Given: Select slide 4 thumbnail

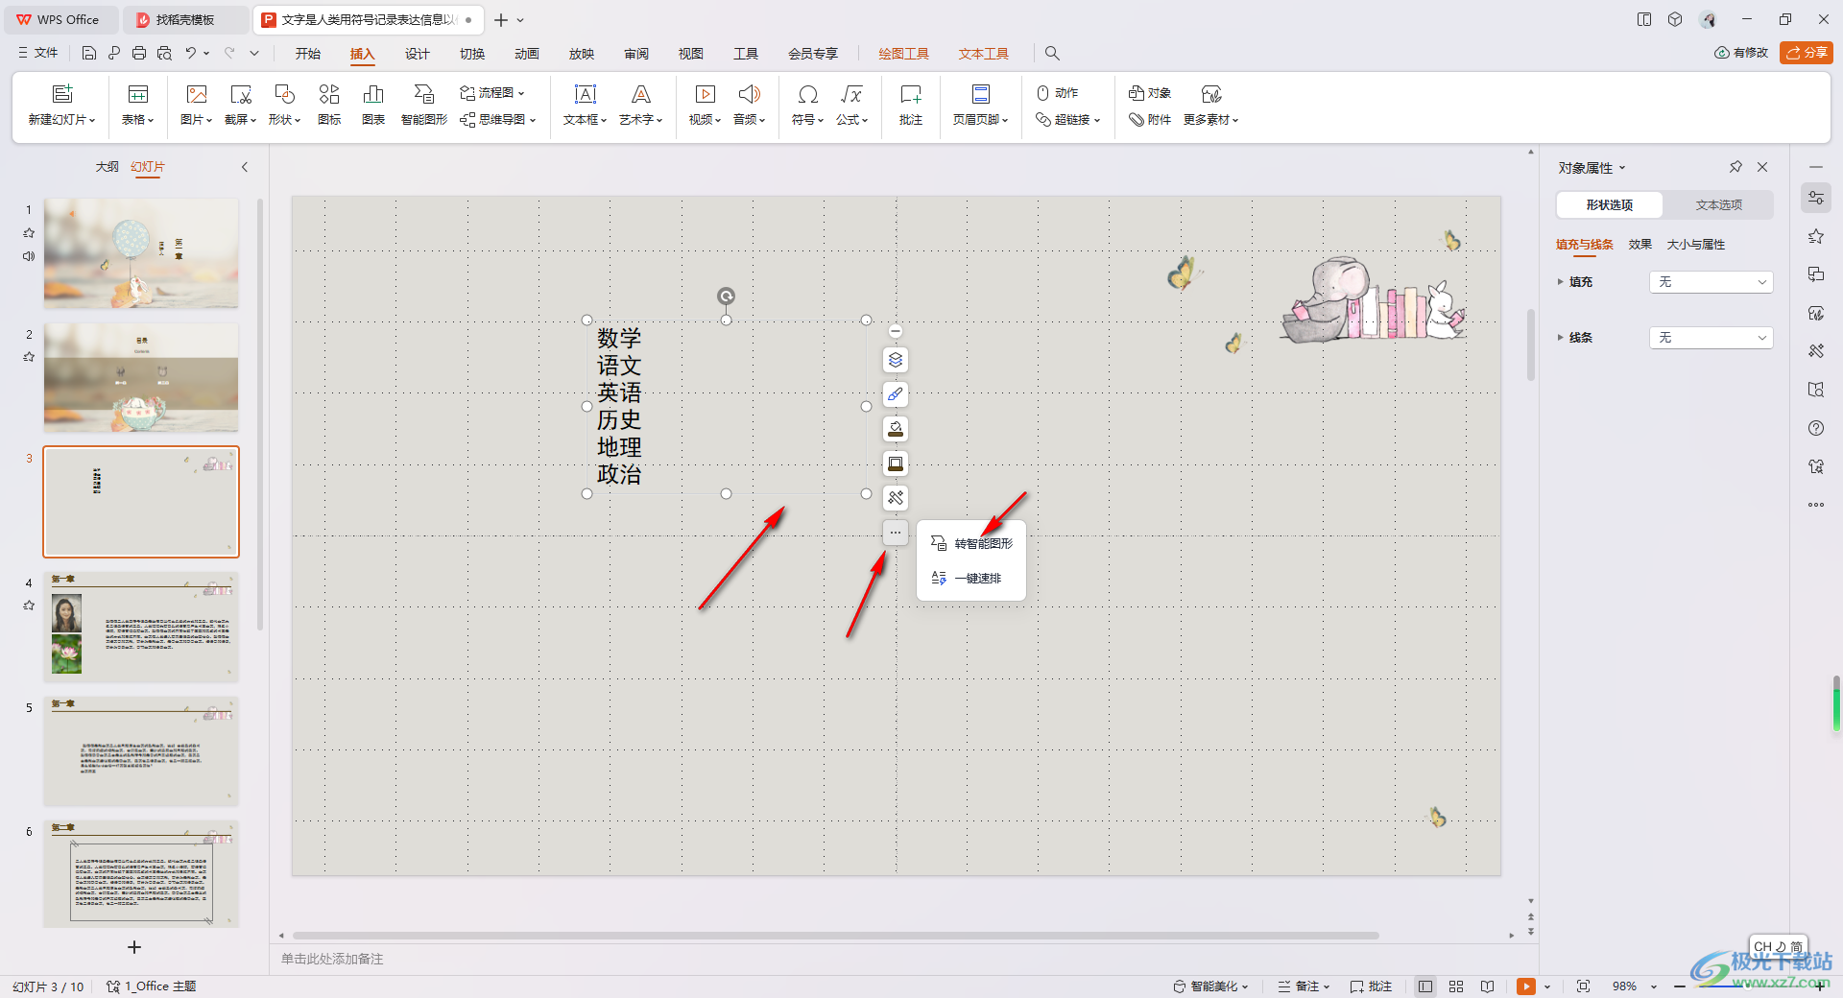Looking at the screenshot, I should (141, 627).
